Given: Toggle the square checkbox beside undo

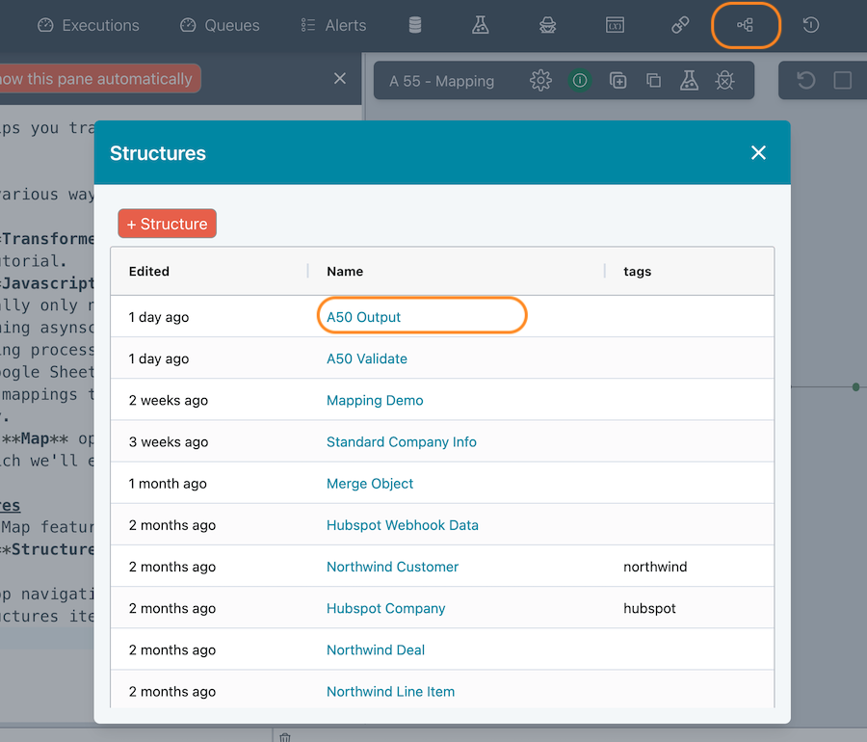Looking at the screenshot, I should pos(842,81).
